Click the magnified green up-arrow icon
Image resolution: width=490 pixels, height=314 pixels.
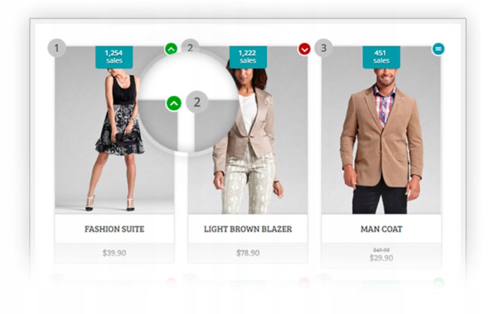coord(174,103)
